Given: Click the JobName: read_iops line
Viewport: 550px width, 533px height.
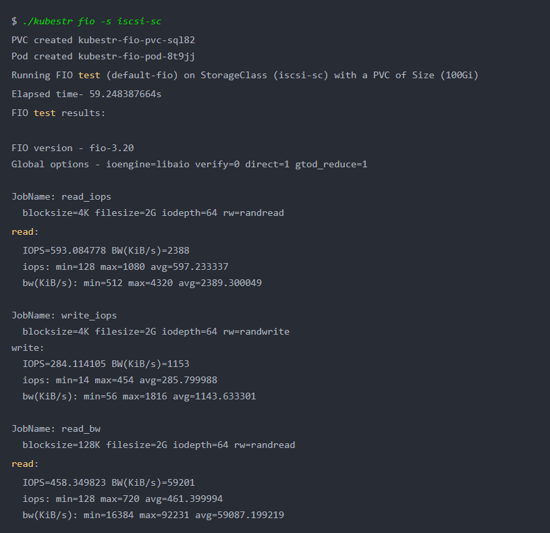Looking at the screenshot, I should tap(61, 197).
